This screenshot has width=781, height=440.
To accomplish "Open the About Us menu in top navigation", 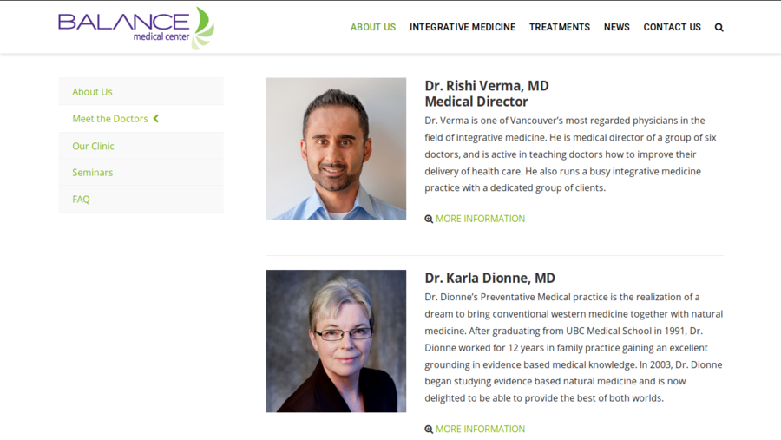I will 373,28.
